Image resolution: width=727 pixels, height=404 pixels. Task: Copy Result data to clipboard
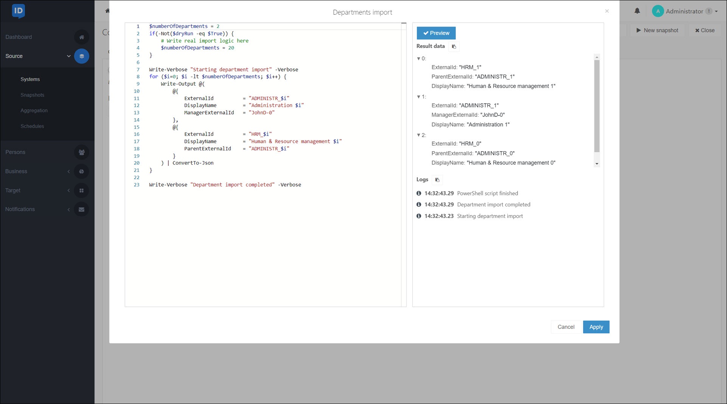(454, 46)
